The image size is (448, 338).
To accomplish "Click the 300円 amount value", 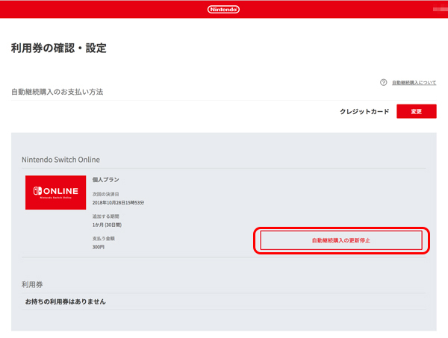I will pyautogui.click(x=99, y=247).
